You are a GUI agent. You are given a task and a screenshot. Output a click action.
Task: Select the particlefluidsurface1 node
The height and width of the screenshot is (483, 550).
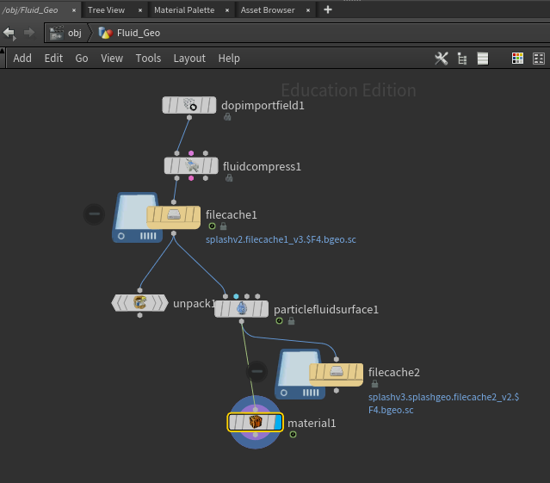(x=241, y=309)
